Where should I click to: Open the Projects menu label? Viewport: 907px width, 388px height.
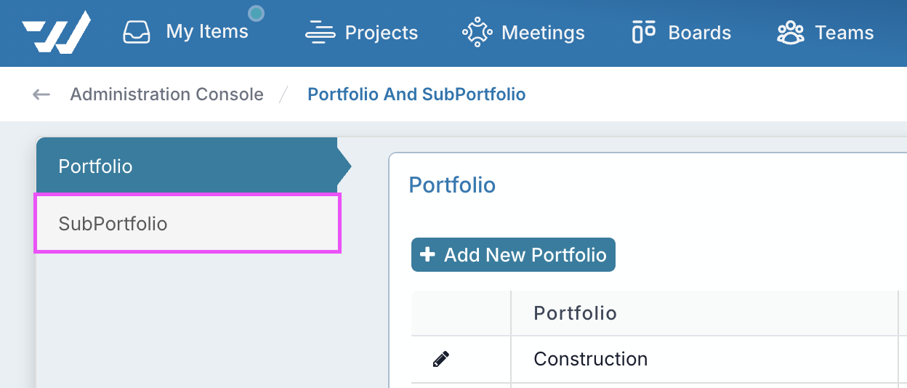coord(382,33)
